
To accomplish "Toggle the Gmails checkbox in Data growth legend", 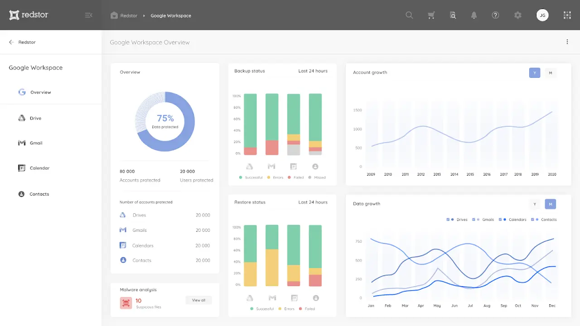I will tap(474, 220).
